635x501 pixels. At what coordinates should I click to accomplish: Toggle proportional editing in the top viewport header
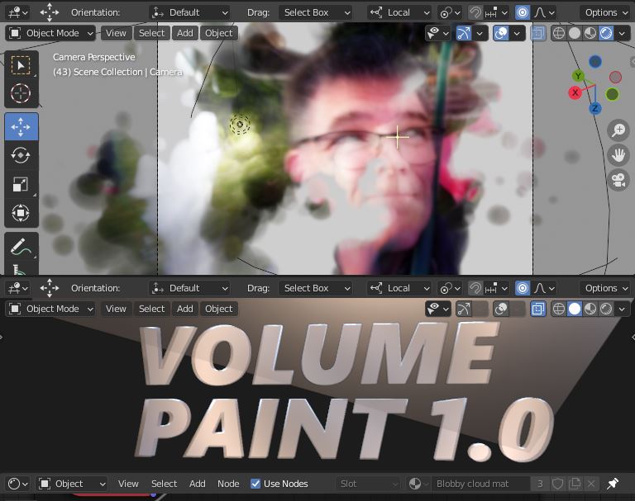[x=523, y=13]
